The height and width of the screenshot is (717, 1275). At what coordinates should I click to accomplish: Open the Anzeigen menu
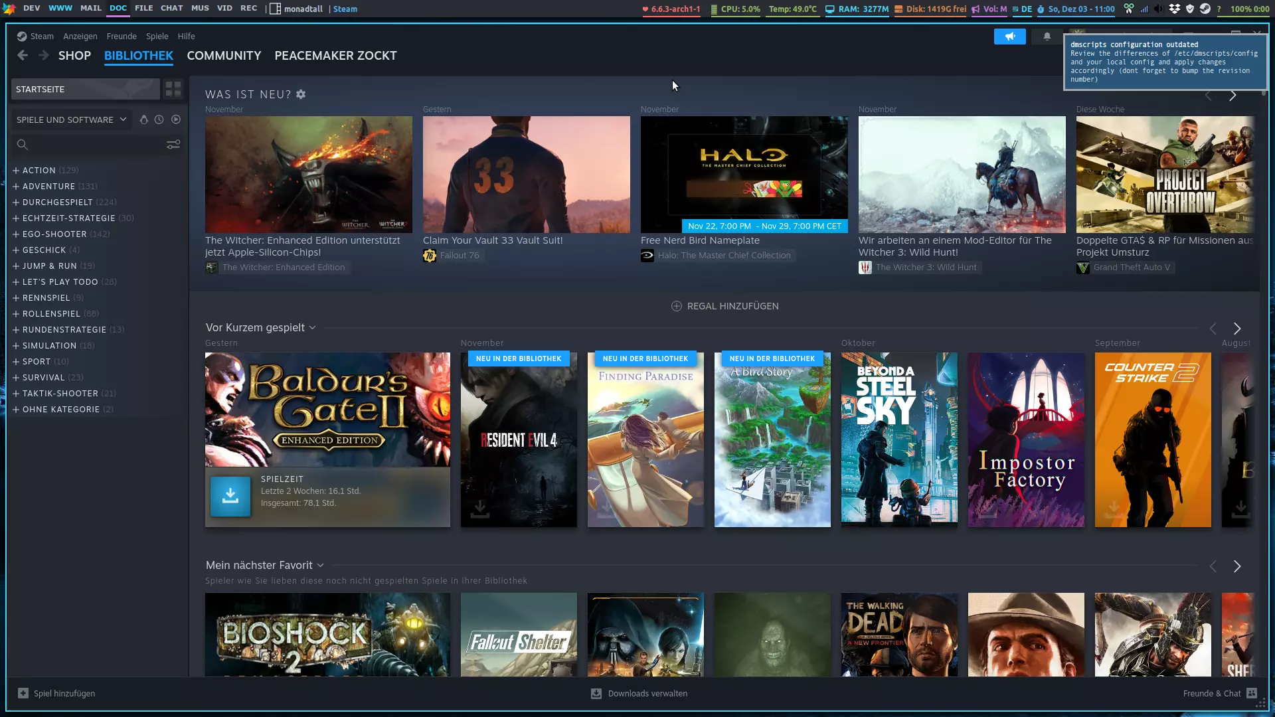coord(80,37)
